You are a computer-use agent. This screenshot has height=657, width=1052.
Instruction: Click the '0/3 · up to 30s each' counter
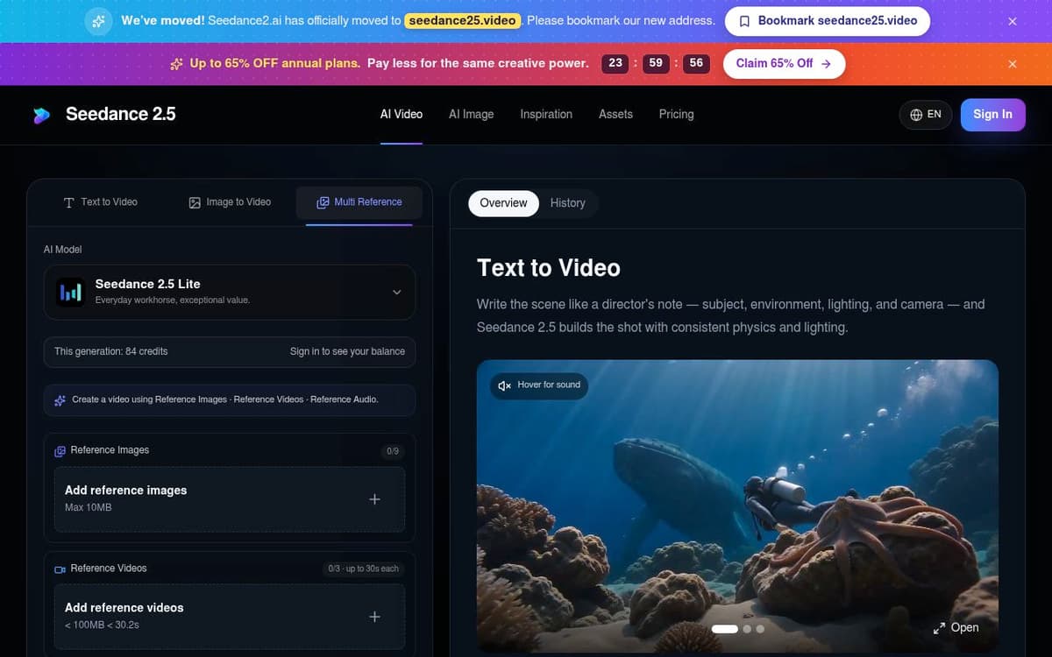(x=363, y=569)
